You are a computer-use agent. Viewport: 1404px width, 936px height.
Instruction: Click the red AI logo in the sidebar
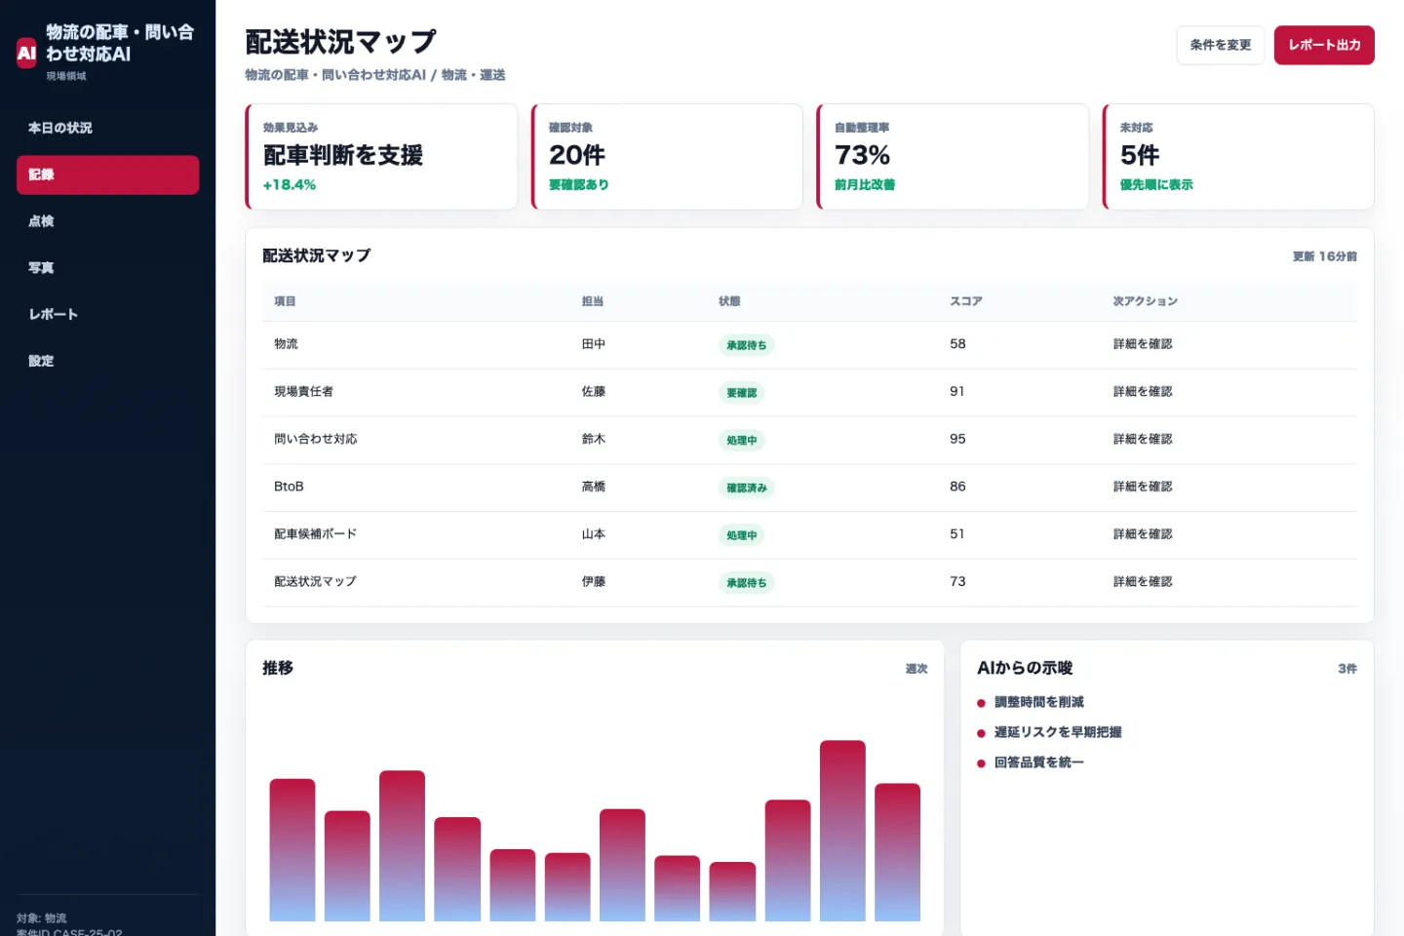[26, 53]
